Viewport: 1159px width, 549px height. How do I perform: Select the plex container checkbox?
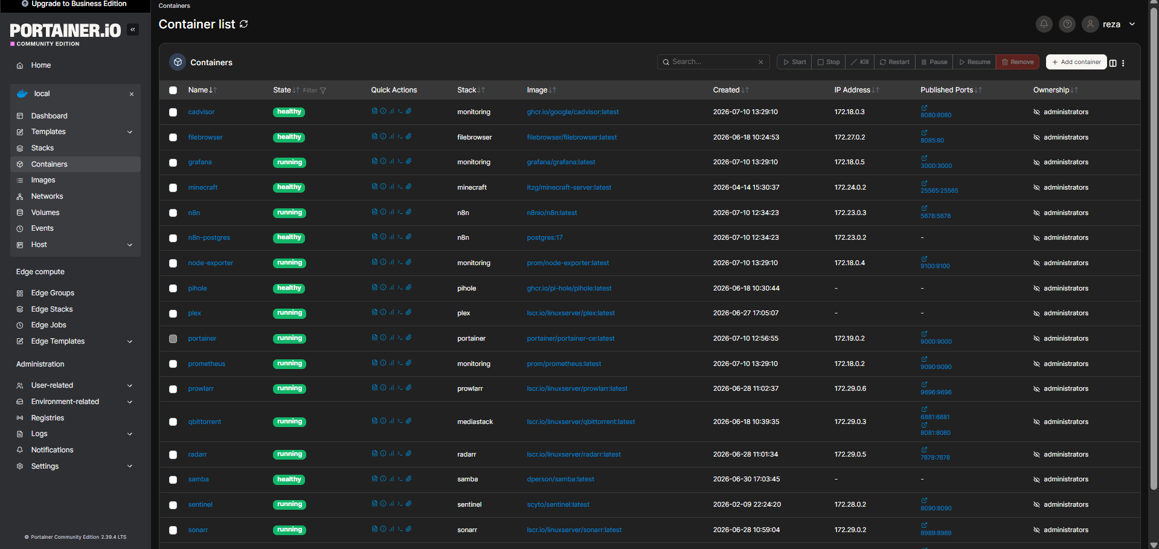(173, 313)
